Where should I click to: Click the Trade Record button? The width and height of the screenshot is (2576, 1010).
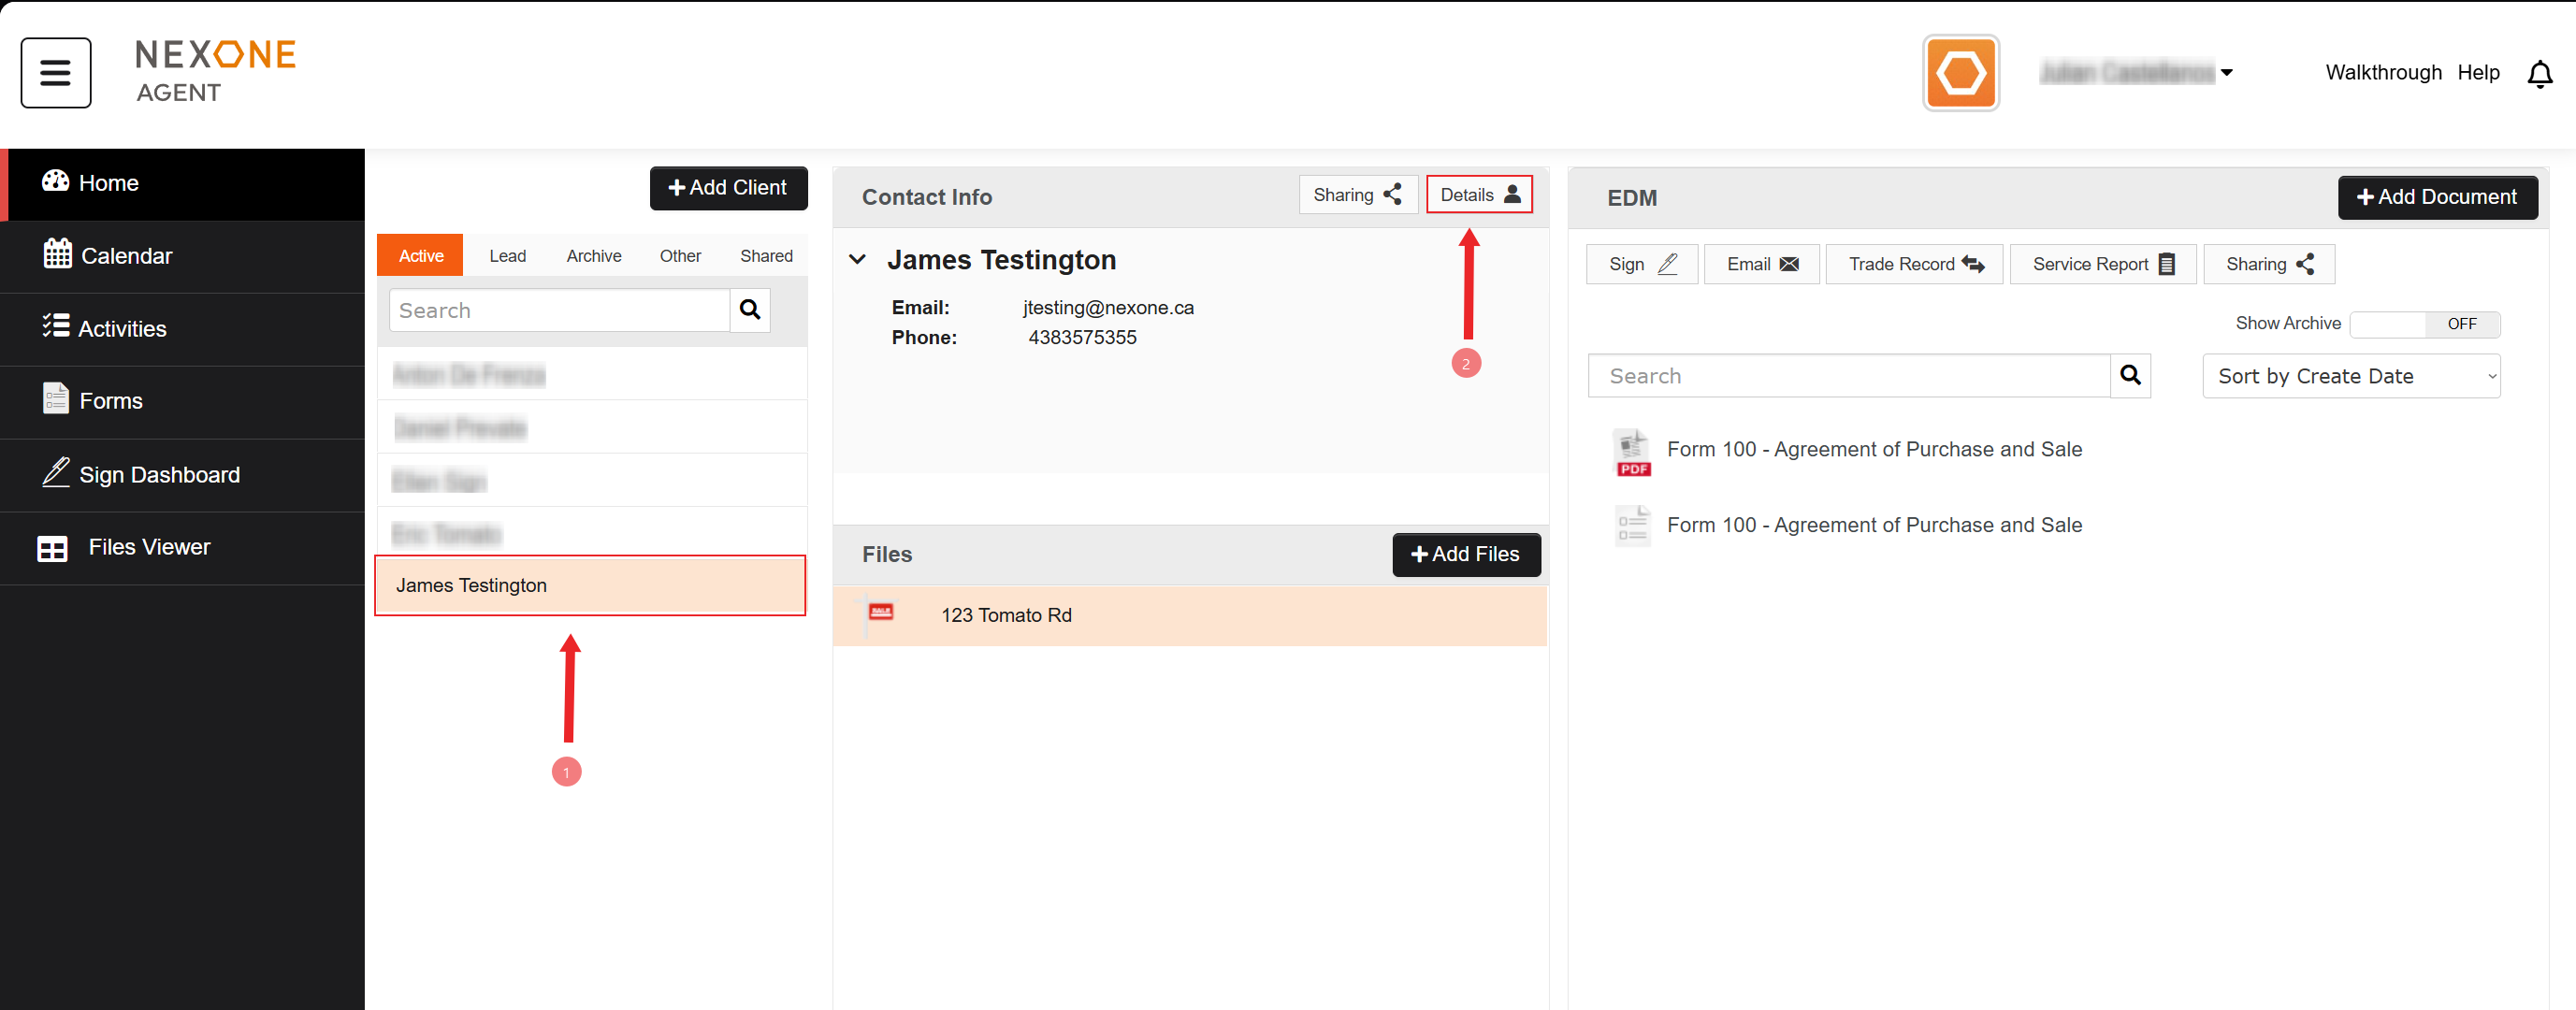click(x=1913, y=264)
